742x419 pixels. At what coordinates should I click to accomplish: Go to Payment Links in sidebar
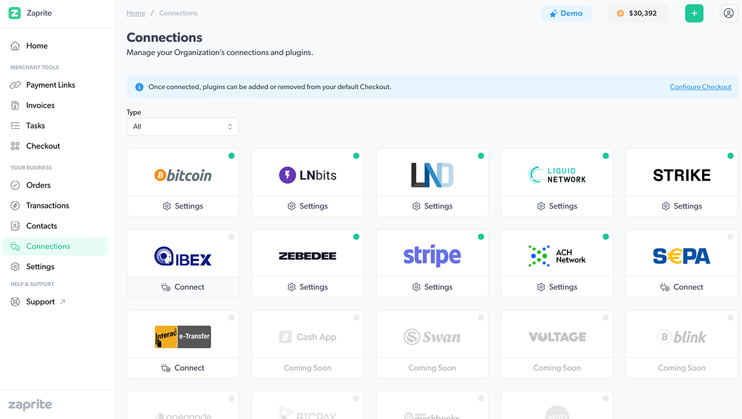pos(55,85)
